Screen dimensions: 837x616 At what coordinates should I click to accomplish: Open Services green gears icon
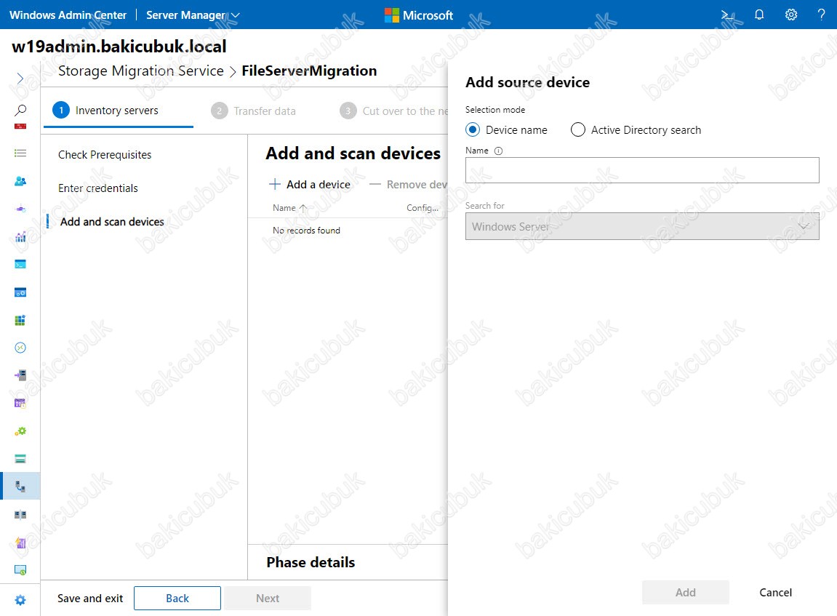tap(20, 431)
